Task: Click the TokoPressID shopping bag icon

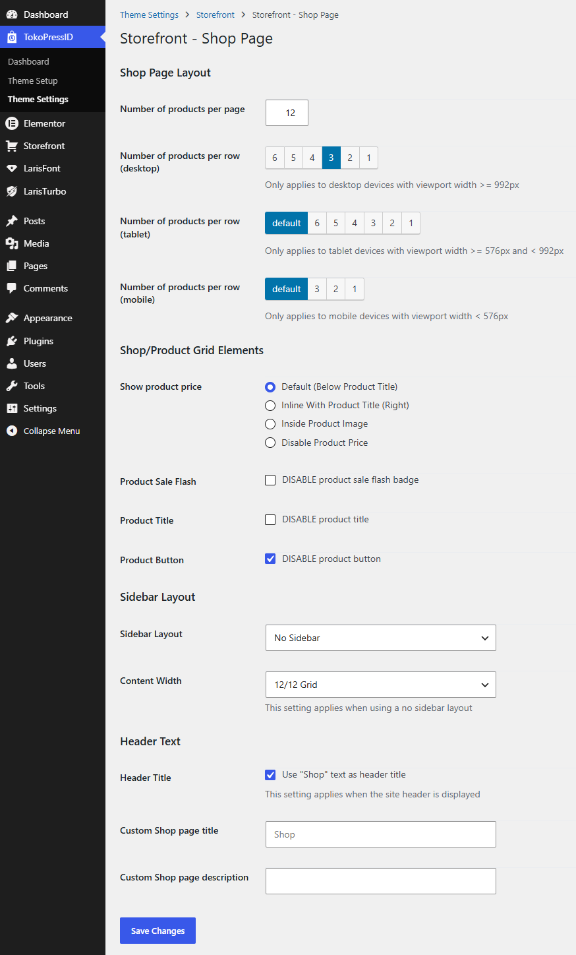Action: (12, 37)
